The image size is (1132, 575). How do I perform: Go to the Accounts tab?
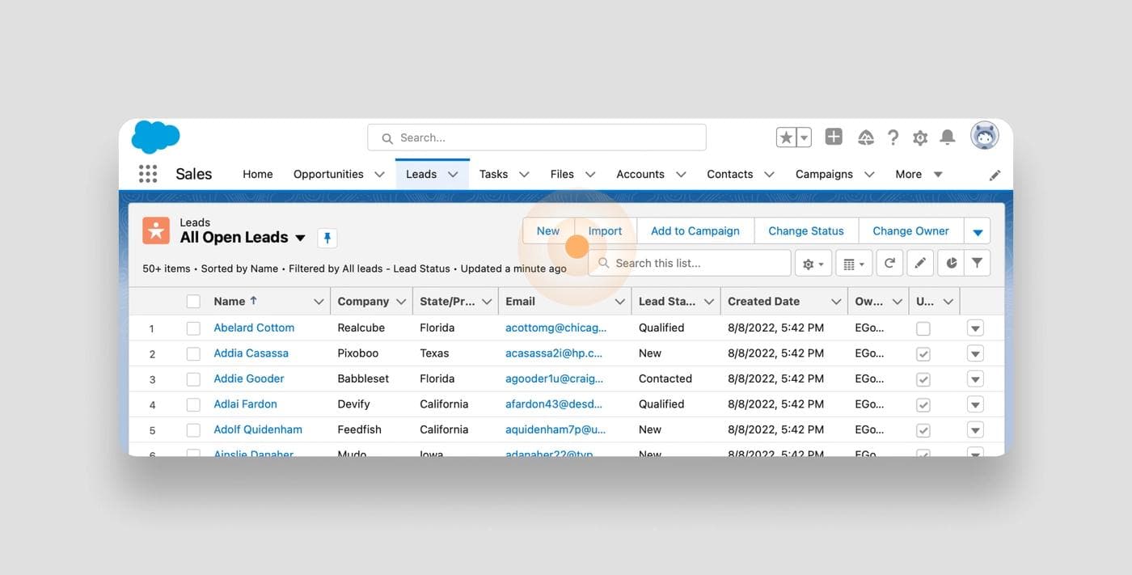pos(640,174)
